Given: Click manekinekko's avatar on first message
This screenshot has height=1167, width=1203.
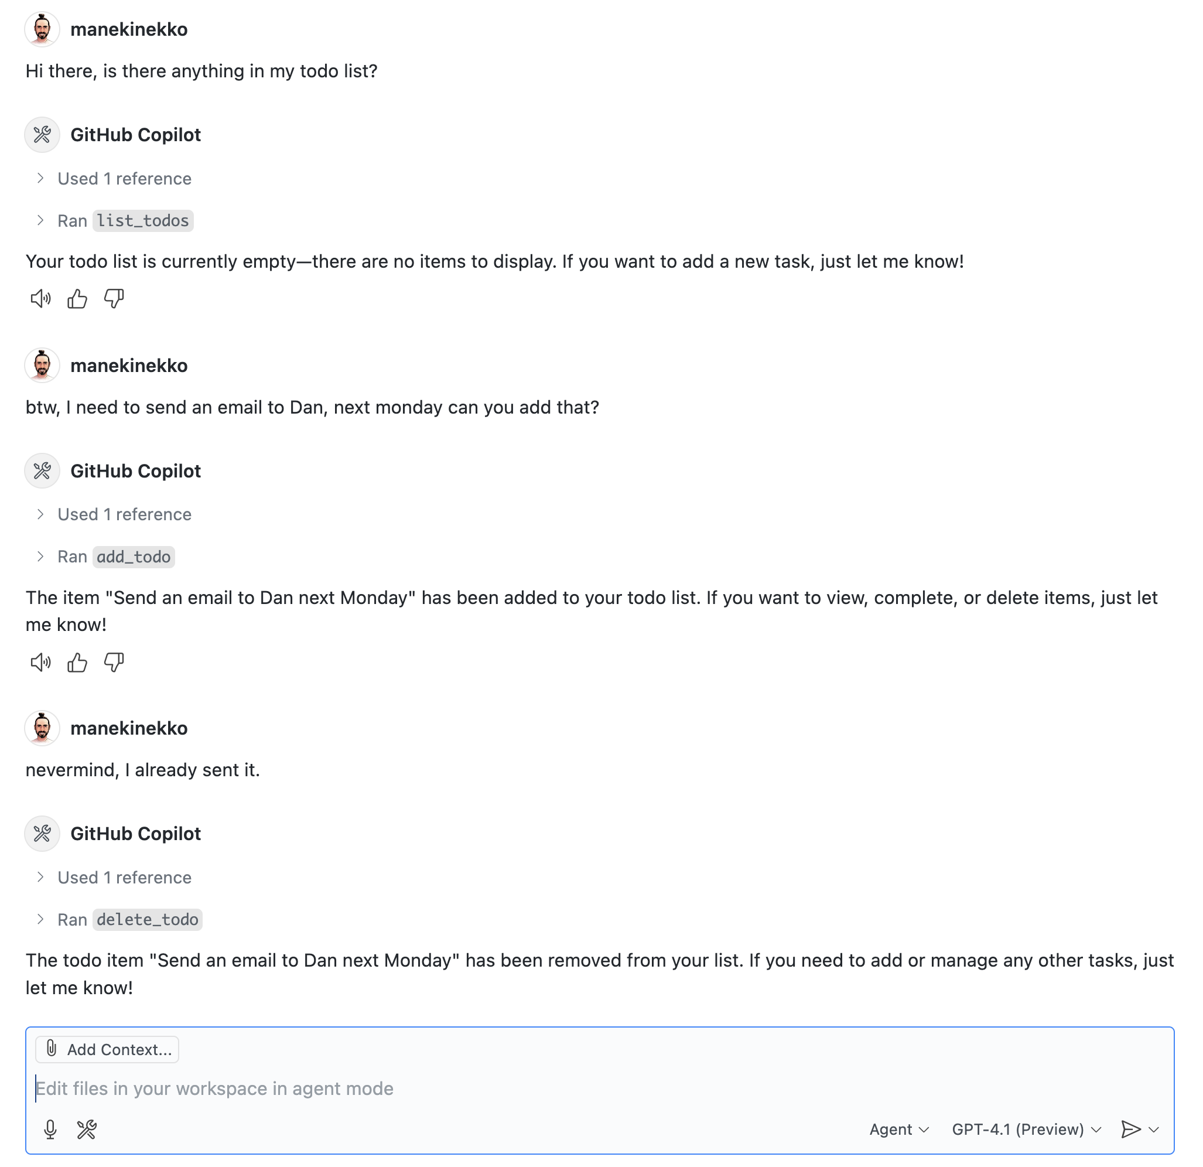Looking at the screenshot, I should (42, 29).
